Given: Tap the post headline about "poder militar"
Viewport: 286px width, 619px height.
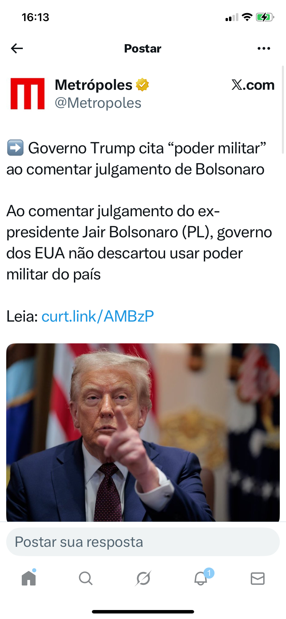Looking at the screenshot, I should click(136, 159).
